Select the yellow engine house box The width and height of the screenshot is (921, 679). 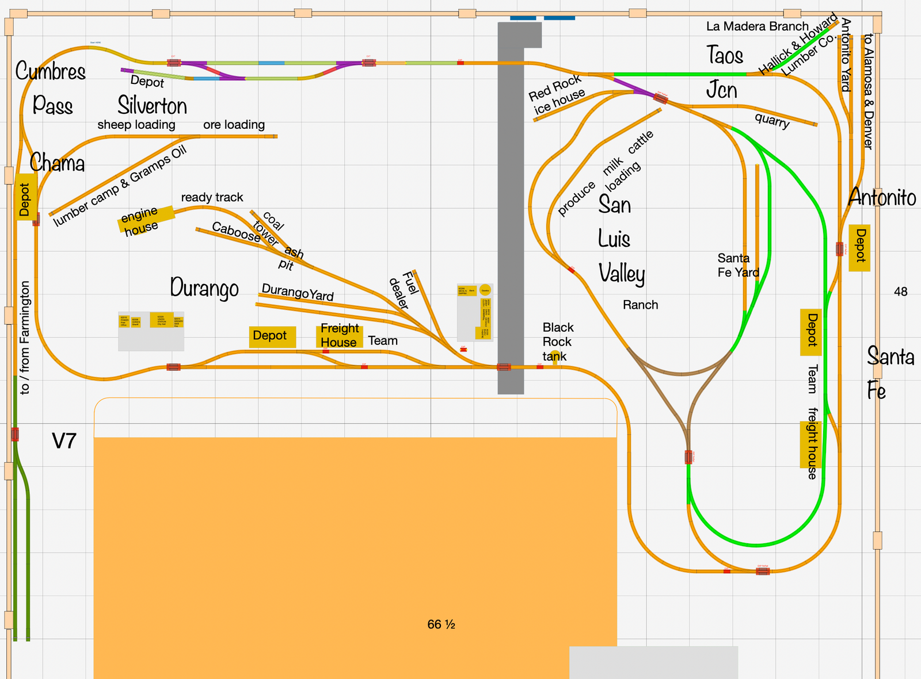(146, 221)
